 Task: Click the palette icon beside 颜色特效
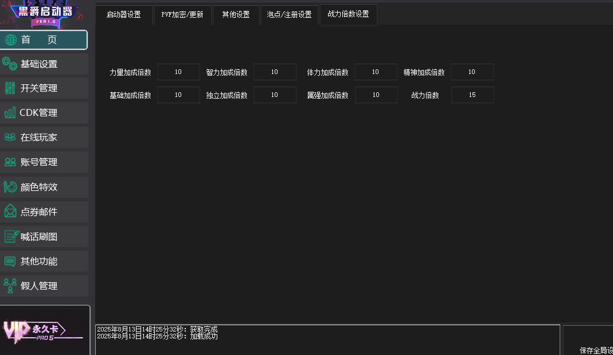(x=10, y=187)
